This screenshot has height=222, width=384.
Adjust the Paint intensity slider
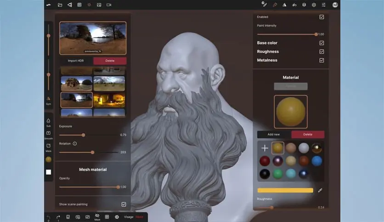[x=287, y=34]
